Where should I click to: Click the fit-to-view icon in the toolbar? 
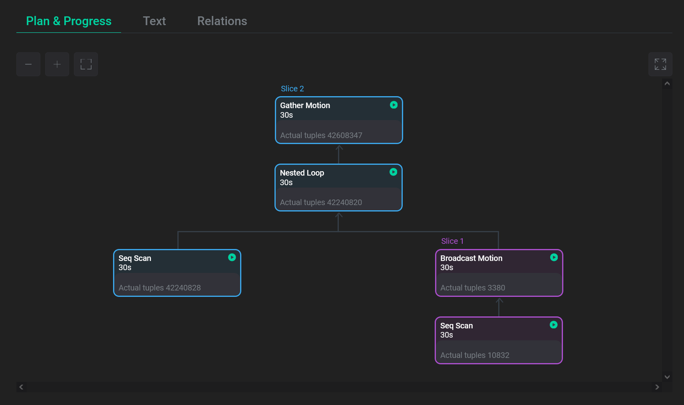[85, 64]
